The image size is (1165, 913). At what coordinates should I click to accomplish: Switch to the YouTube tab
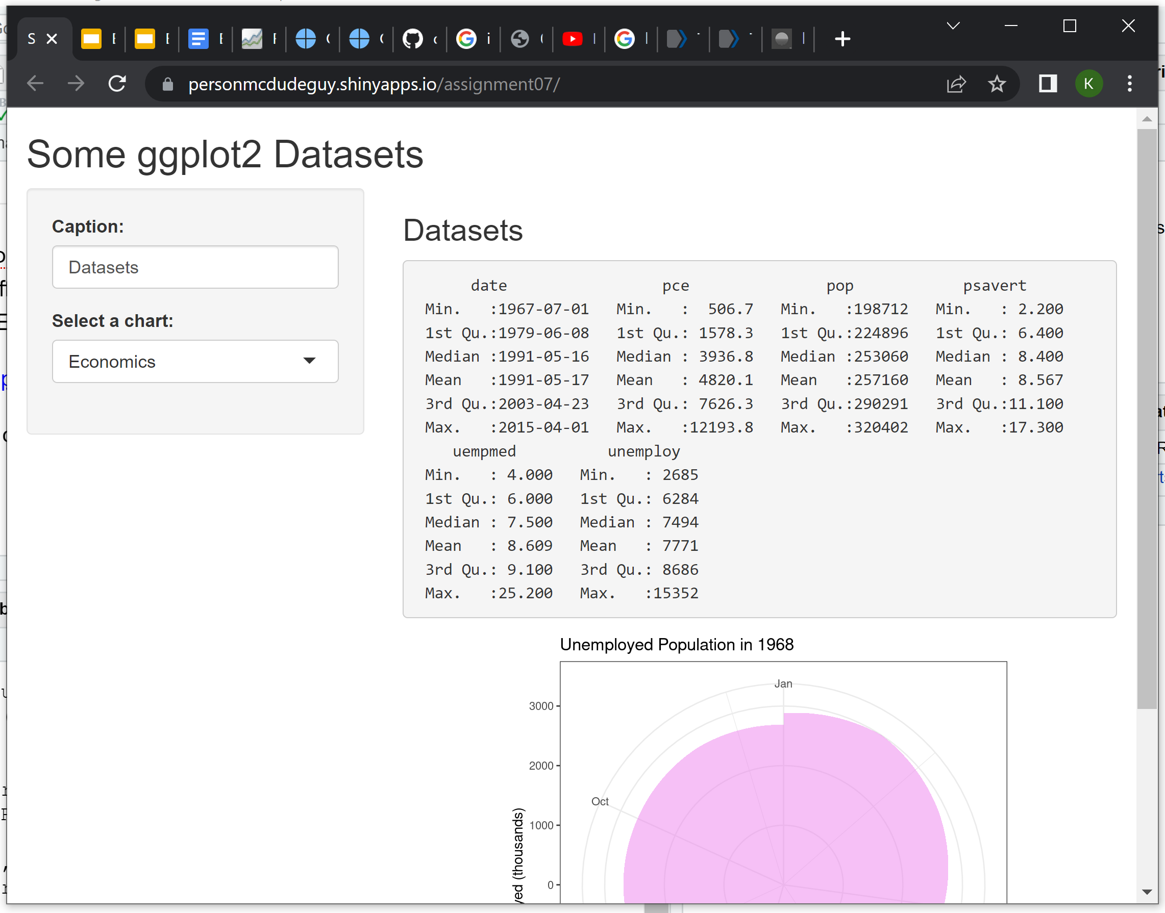[572, 38]
